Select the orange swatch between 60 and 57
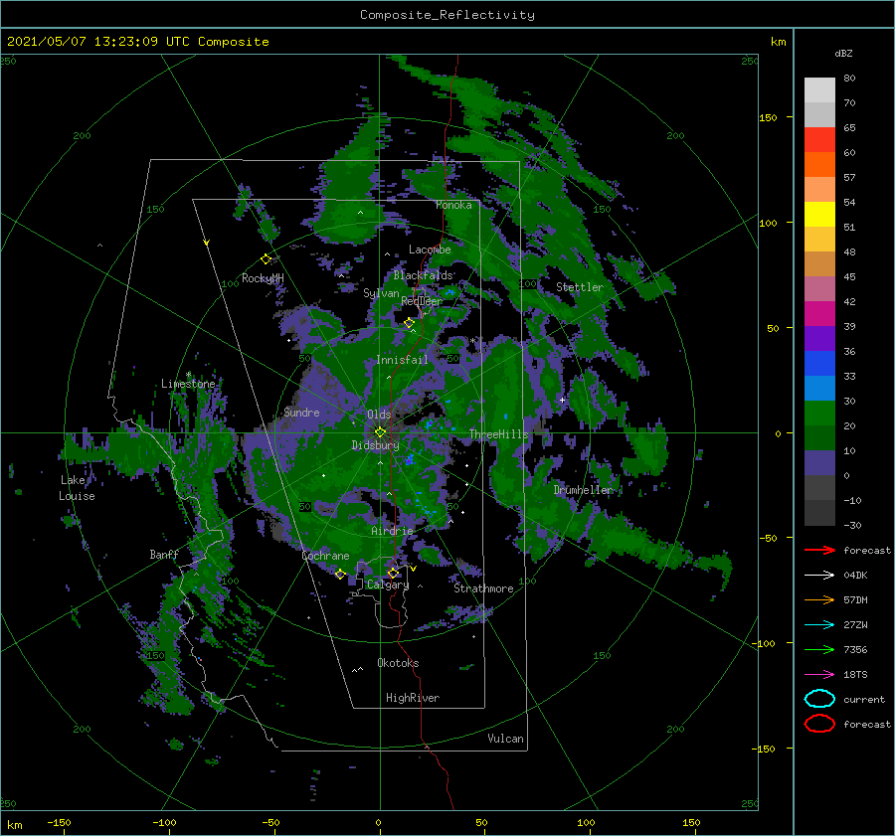This screenshot has width=895, height=836. (819, 164)
